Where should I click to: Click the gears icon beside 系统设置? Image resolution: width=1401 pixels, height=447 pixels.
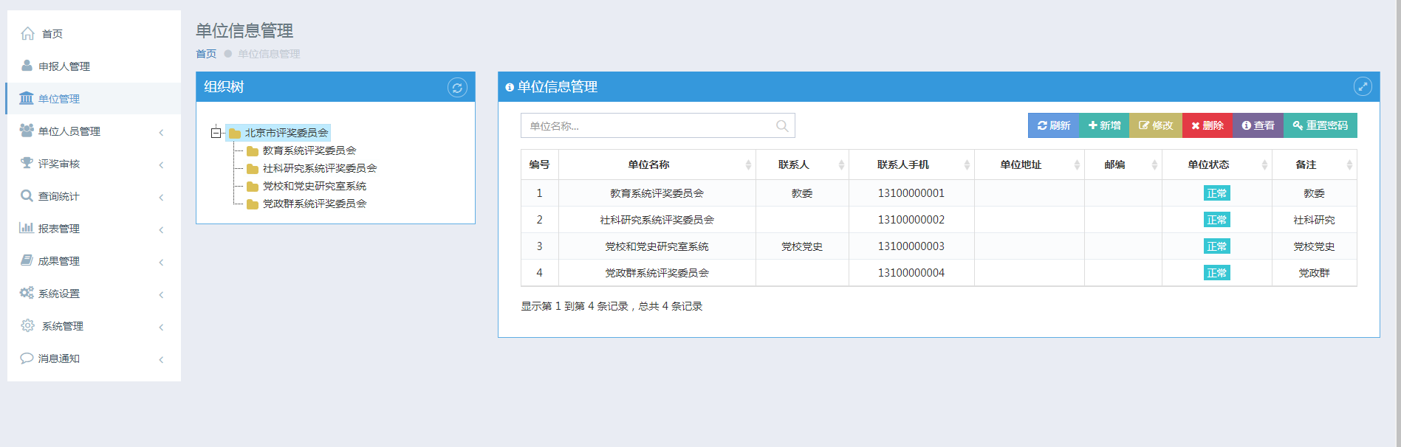click(27, 293)
